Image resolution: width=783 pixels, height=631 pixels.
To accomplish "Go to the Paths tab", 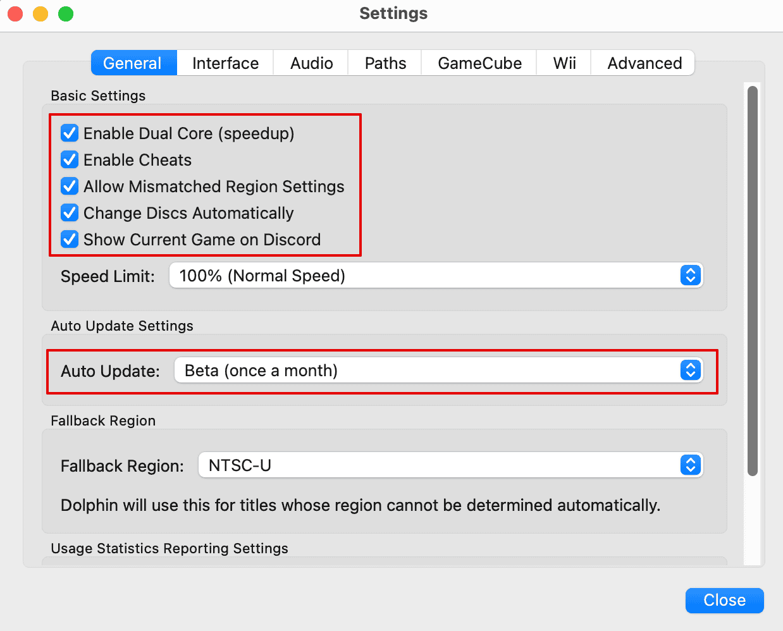I will pos(385,63).
